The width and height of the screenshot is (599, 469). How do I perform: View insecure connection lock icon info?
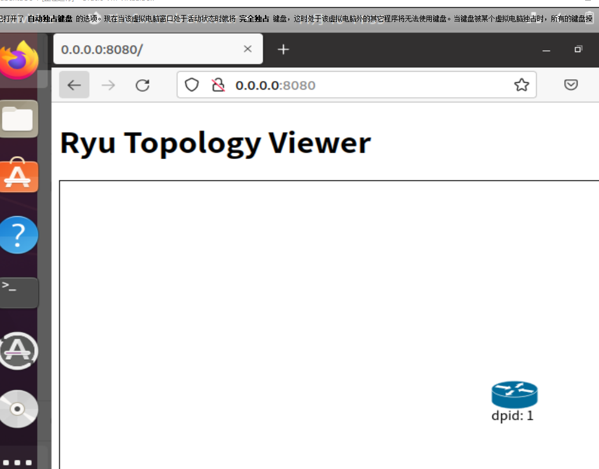(x=218, y=84)
